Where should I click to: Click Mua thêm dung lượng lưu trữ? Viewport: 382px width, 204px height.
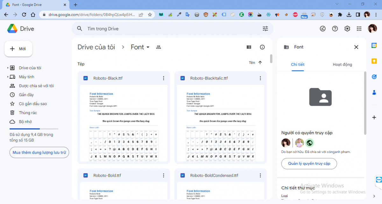coord(39,152)
